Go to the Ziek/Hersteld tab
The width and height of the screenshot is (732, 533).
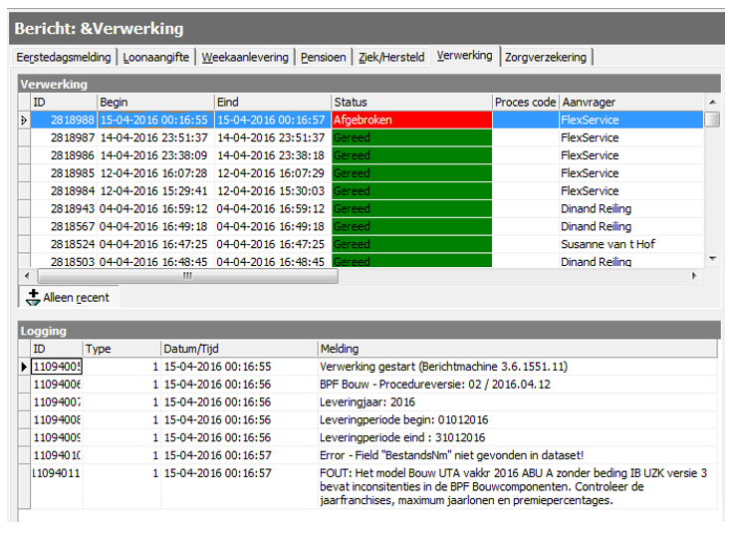[x=392, y=58]
